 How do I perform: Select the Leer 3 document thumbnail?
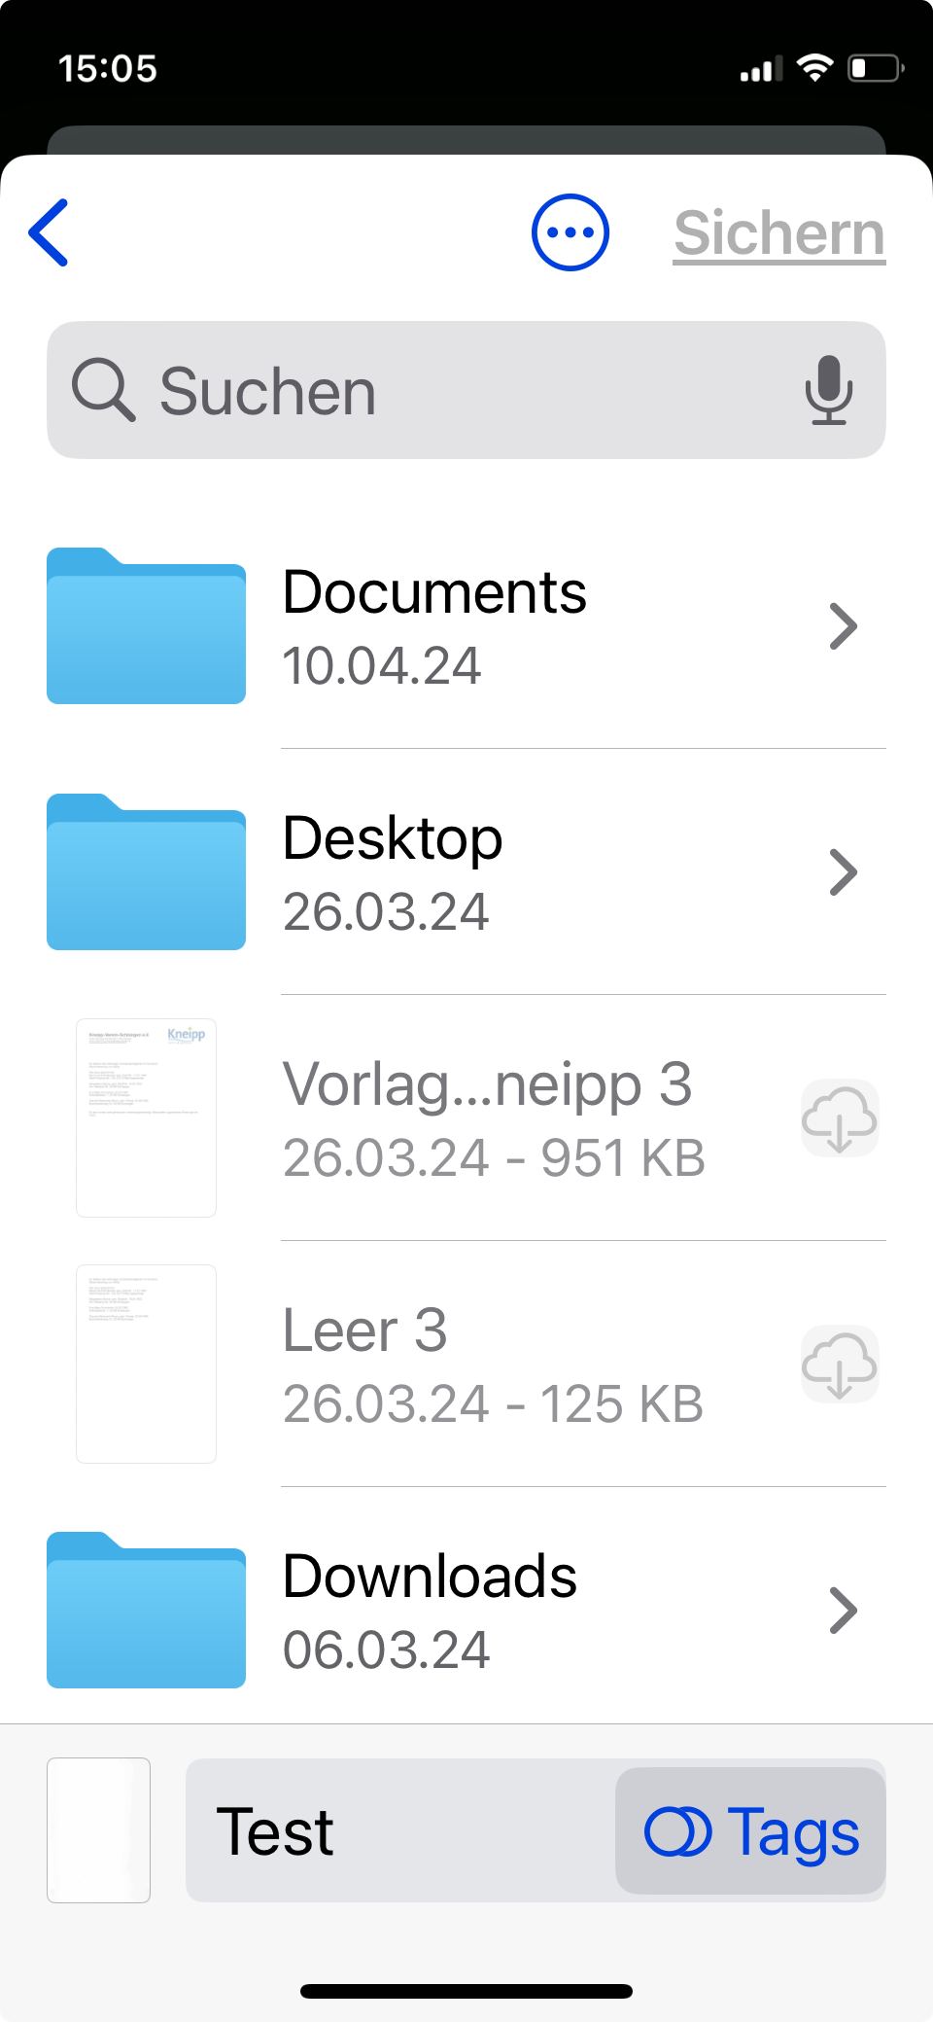point(147,1365)
